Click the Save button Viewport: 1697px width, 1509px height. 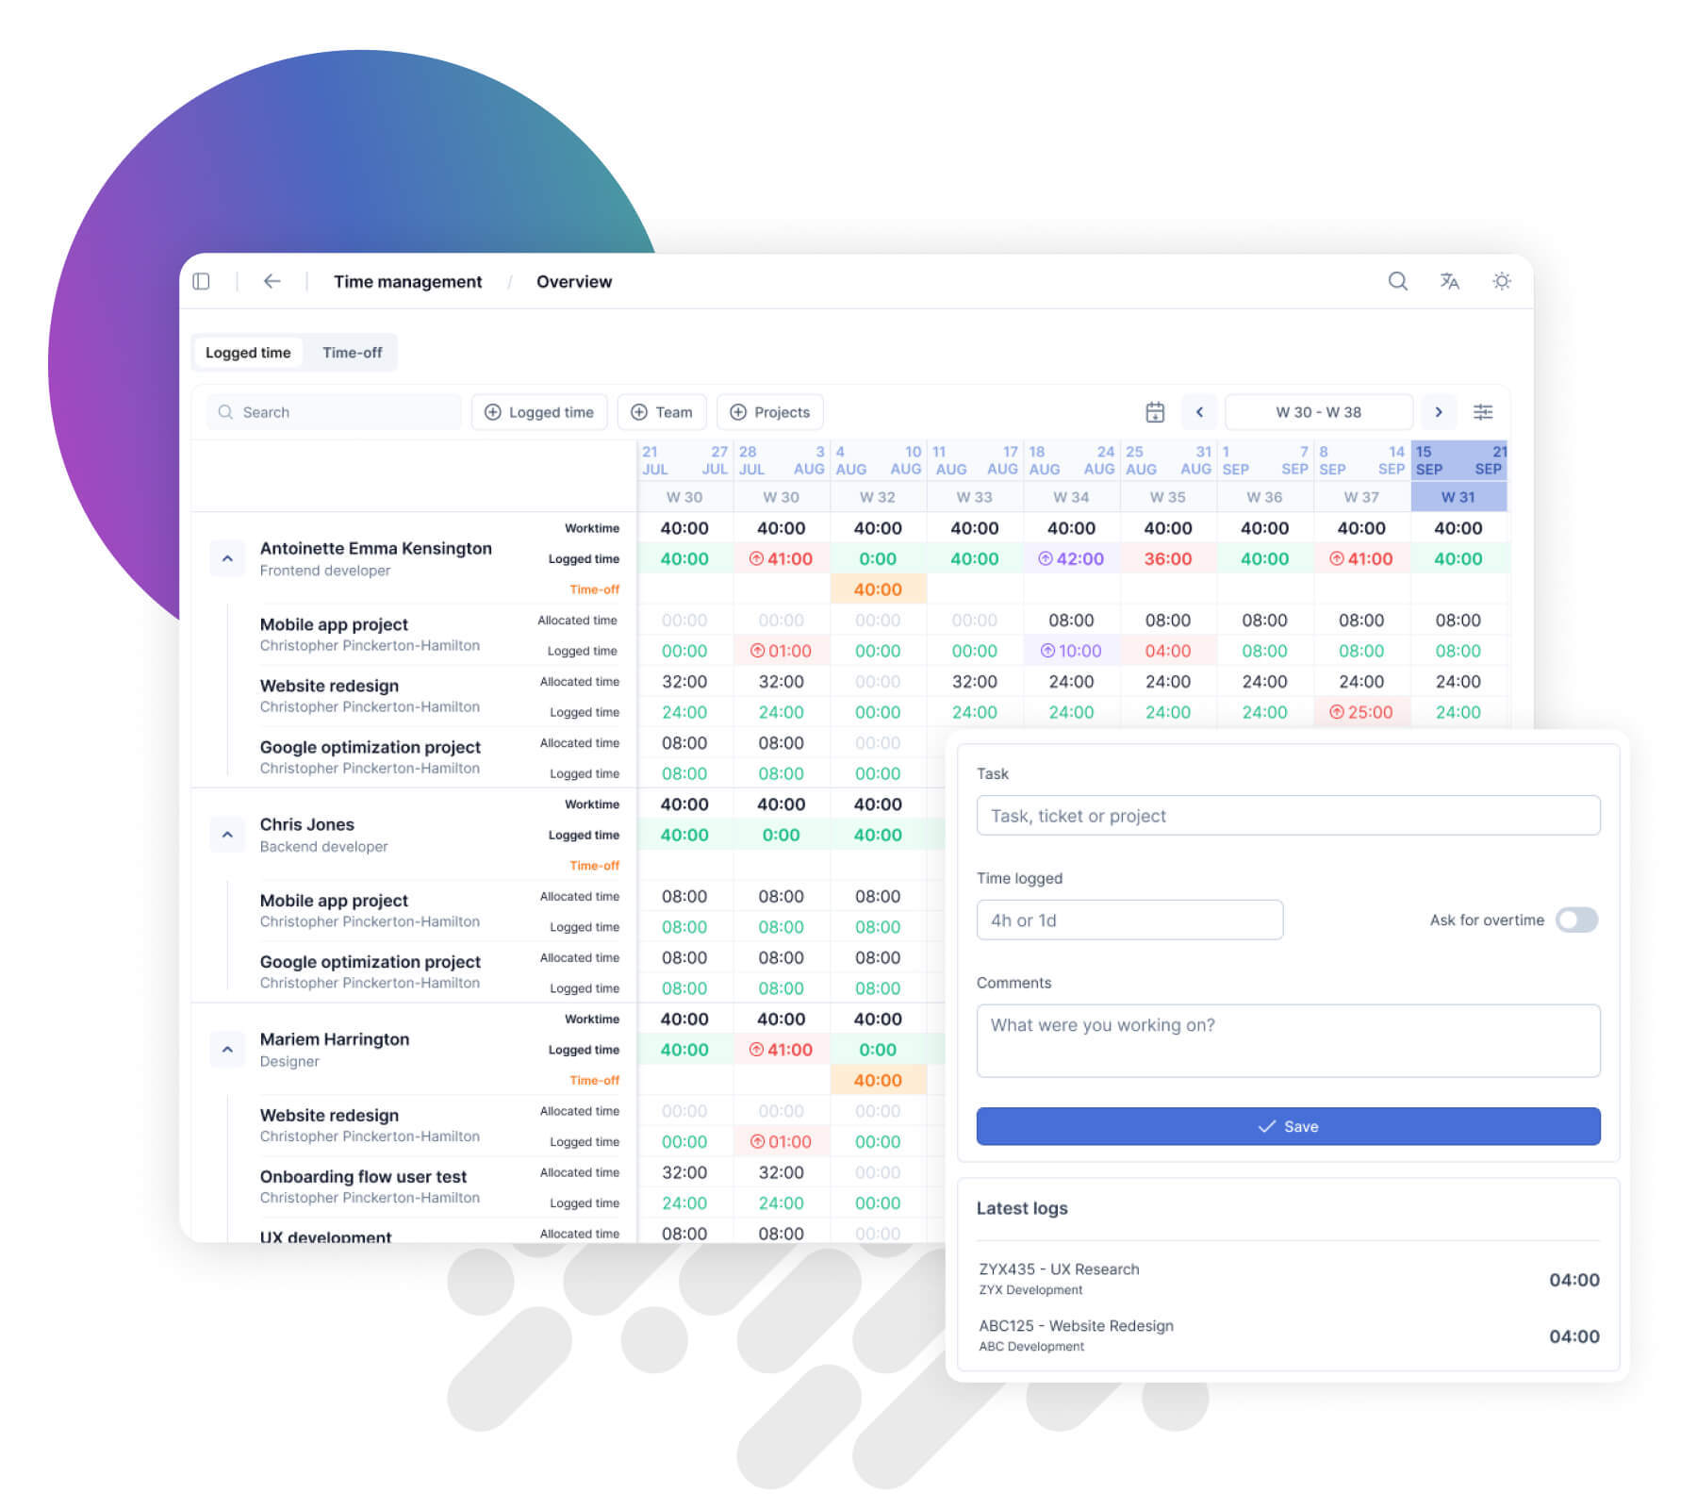click(x=1288, y=1125)
